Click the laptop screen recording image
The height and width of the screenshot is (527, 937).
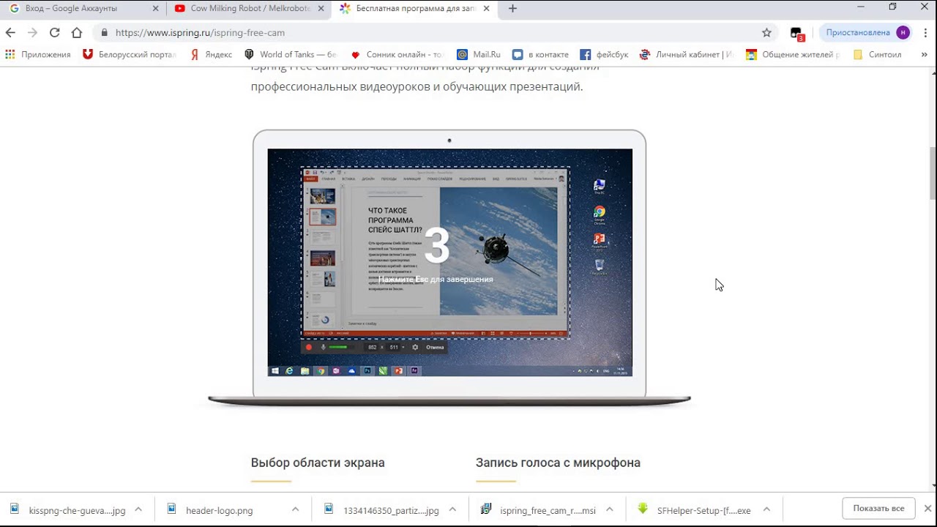point(449,267)
